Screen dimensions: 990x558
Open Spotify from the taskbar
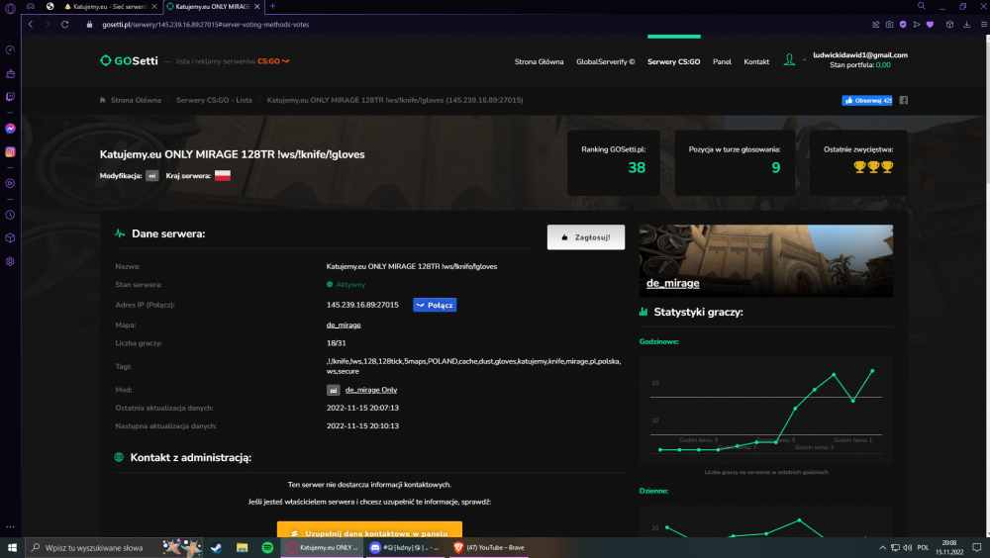click(267, 548)
